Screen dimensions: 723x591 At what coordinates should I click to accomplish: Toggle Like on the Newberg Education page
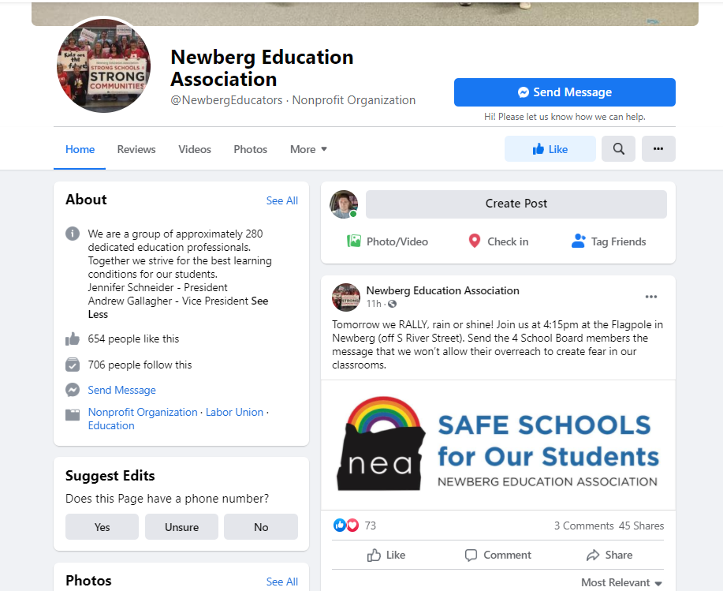pyautogui.click(x=550, y=148)
